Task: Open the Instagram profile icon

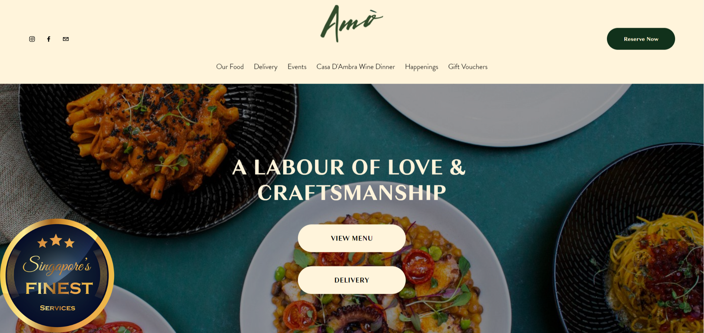Action: pos(32,39)
